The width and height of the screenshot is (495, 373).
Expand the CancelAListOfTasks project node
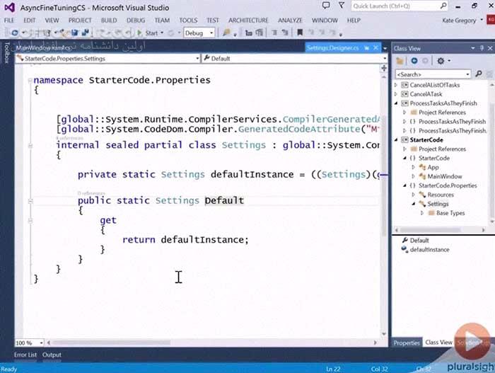tap(396, 85)
